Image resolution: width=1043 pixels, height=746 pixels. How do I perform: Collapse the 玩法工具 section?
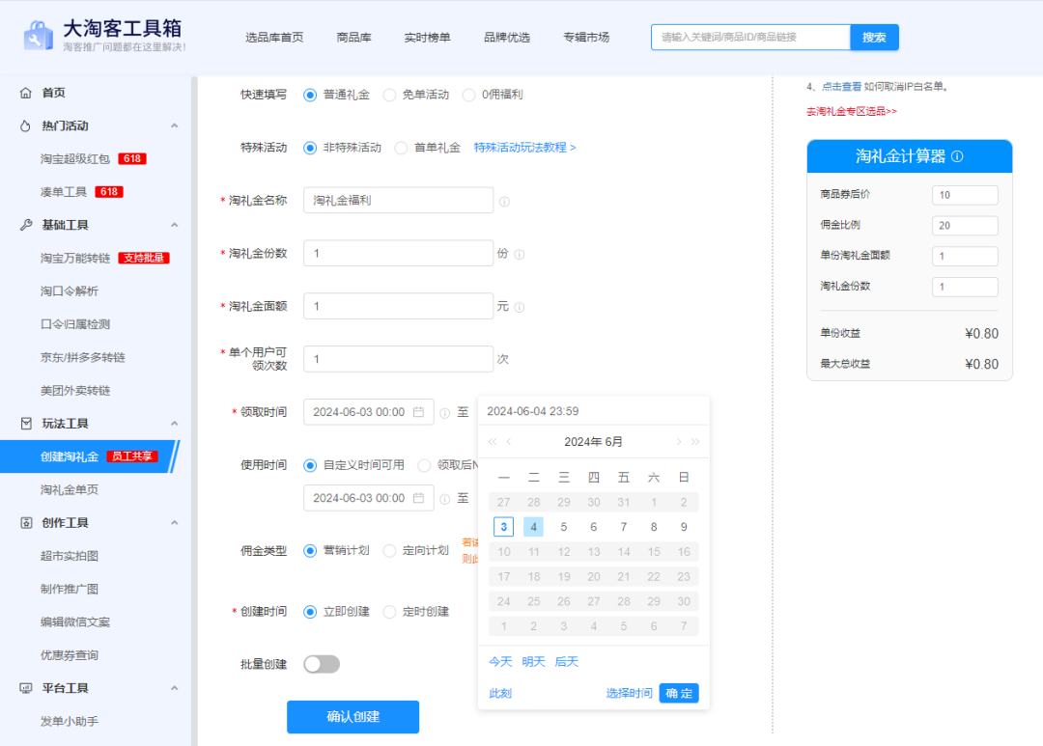[174, 424]
